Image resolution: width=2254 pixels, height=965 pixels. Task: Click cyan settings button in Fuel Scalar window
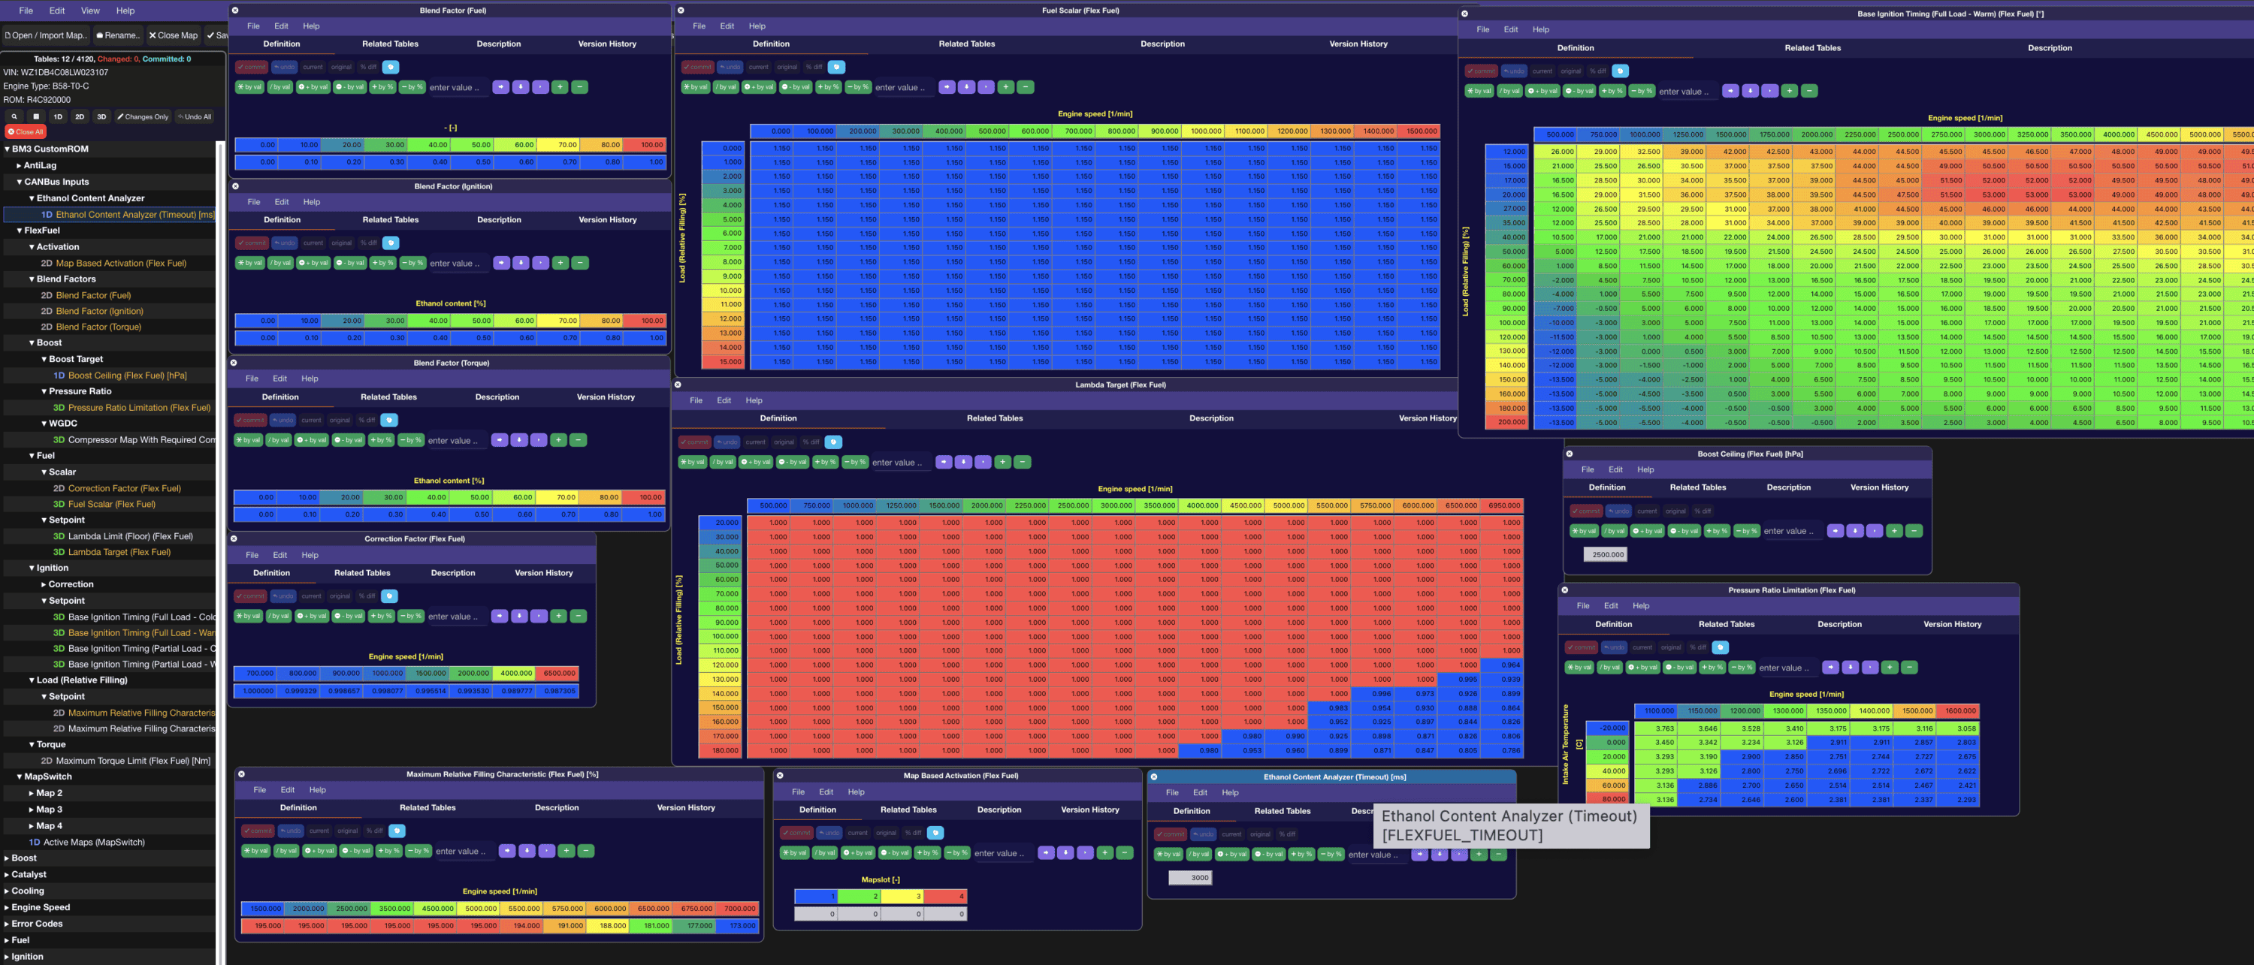pyautogui.click(x=836, y=67)
